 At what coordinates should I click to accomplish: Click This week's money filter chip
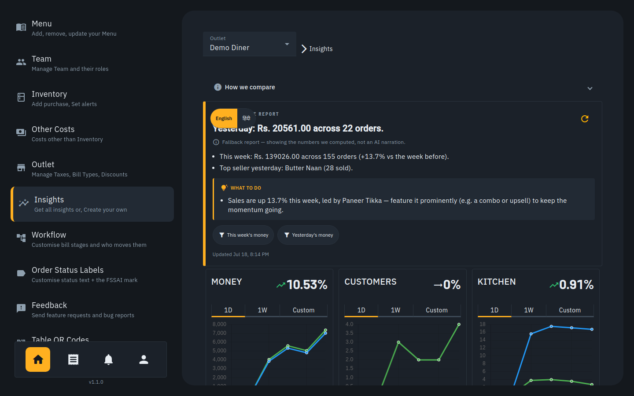pos(243,235)
